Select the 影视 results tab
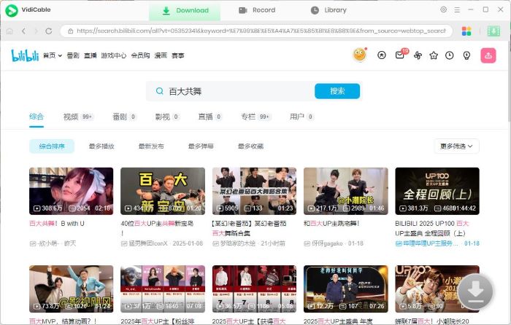511x325 pixels. (167, 117)
